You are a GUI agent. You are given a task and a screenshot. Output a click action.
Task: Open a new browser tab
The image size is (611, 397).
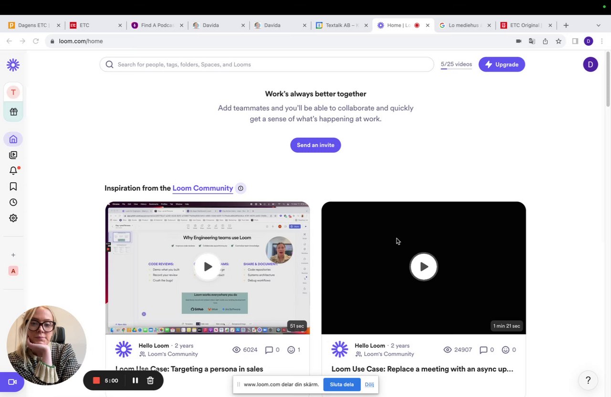(566, 25)
